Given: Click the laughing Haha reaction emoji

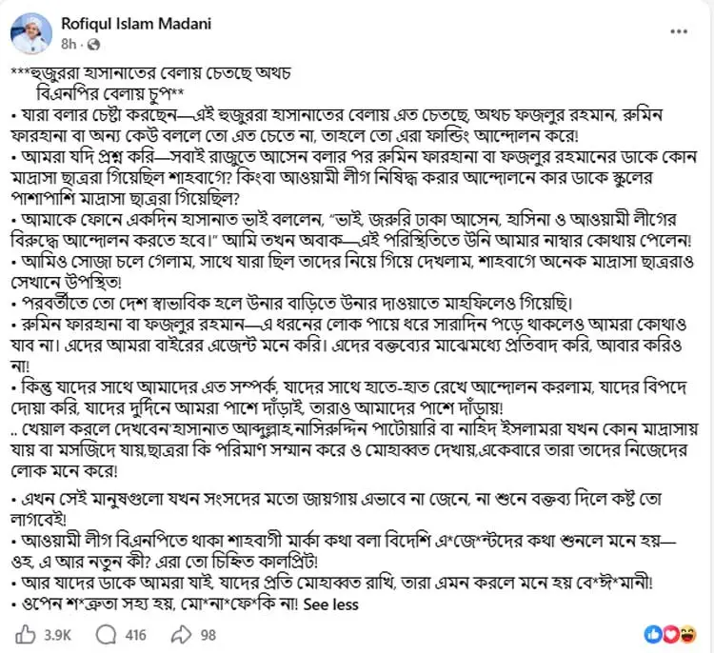Looking at the screenshot, I should tap(687, 634).
